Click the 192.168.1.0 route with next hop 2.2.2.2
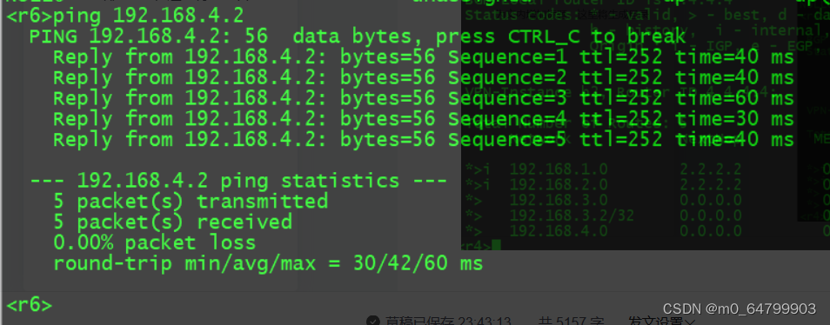The image size is (830, 325). (625, 169)
